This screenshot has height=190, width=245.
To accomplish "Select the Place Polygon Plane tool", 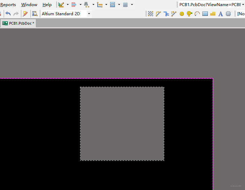I will 213,14.
